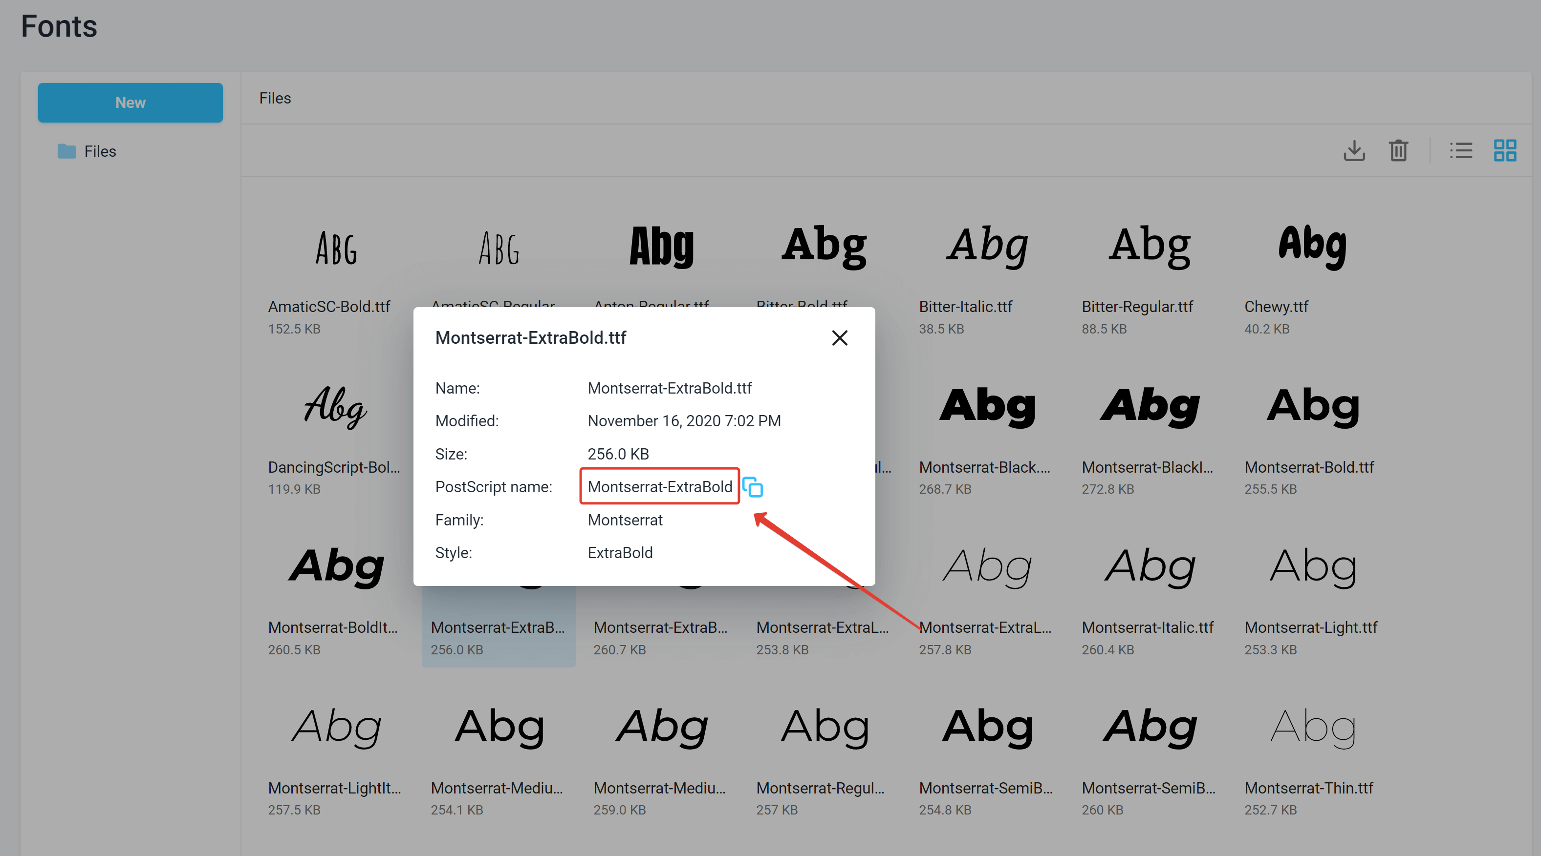
Task: Copy the PostScript name to clipboard
Action: 753,486
